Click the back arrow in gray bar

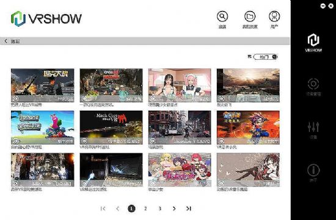pyautogui.click(x=5, y=41)
